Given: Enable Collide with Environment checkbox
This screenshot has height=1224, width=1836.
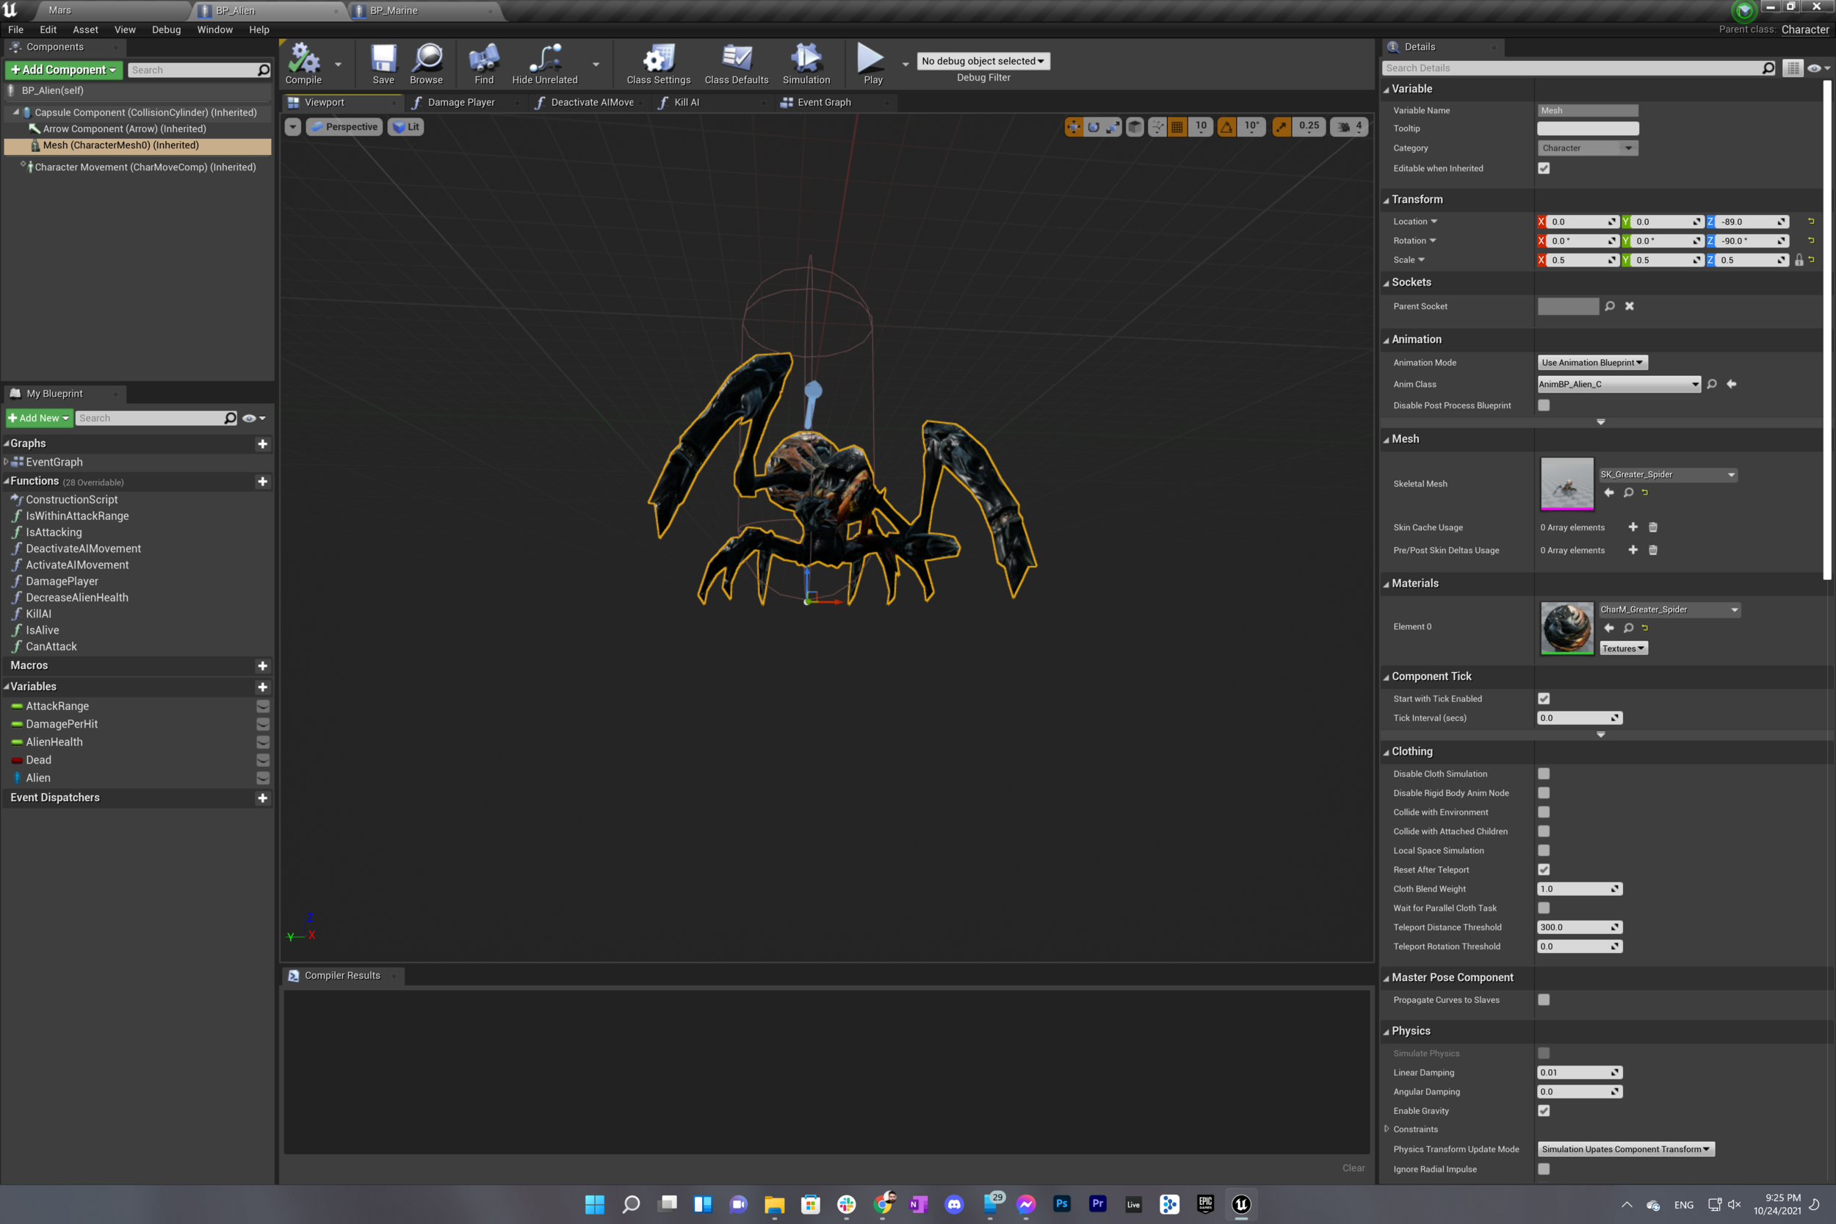Looking at the screenshot, I should (1544, 812).
